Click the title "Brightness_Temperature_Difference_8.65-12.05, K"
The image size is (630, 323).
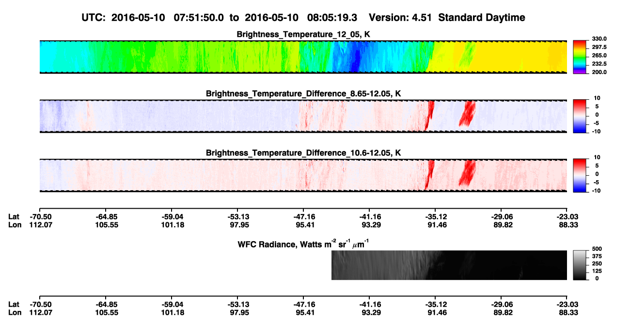[304, 93]
